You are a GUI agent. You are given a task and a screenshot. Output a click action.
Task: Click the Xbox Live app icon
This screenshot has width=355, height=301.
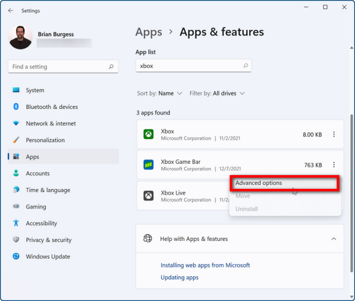tap(149, 195)
